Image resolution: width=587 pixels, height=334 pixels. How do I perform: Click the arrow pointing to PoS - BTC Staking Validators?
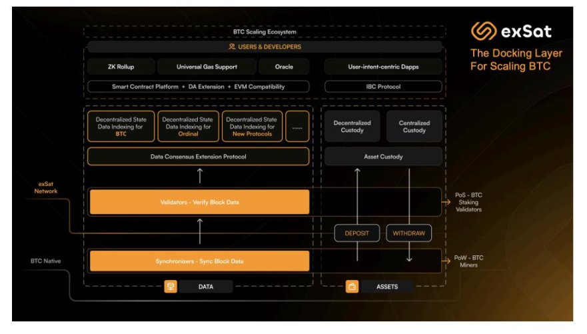446,202
